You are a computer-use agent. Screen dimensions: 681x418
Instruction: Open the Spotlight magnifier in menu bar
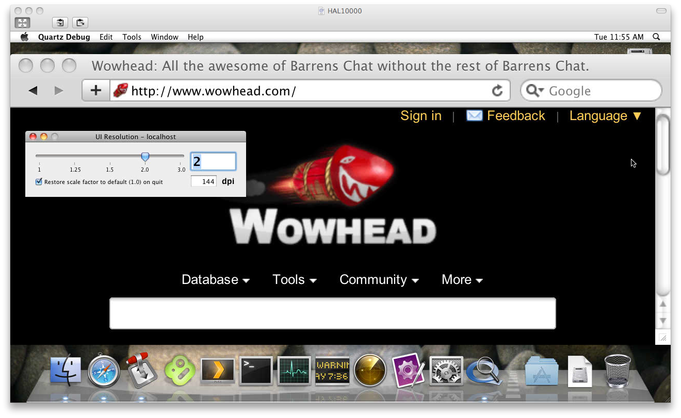(656, 37)
